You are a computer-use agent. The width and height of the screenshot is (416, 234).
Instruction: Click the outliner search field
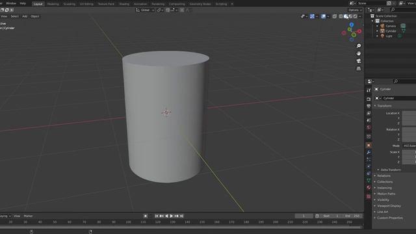pyautogui.click(x=403, y=10)
